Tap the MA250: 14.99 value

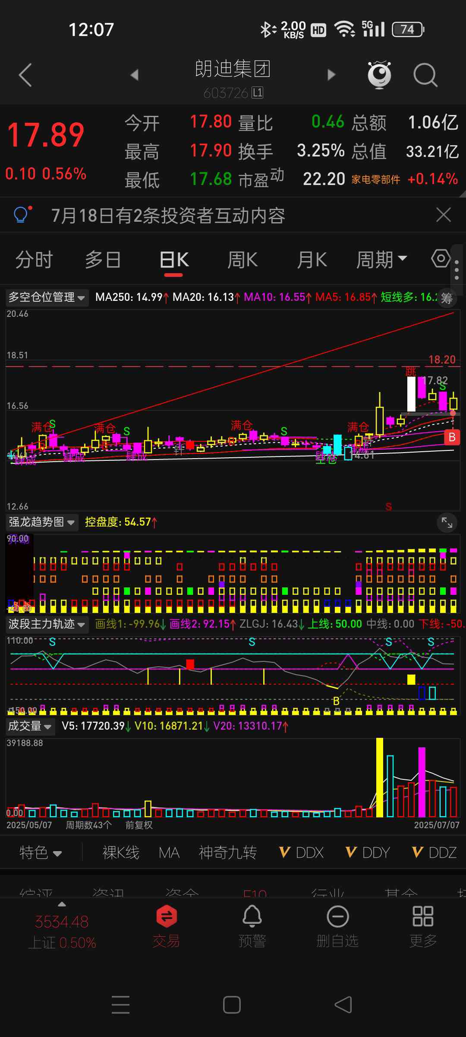point(132,297)
